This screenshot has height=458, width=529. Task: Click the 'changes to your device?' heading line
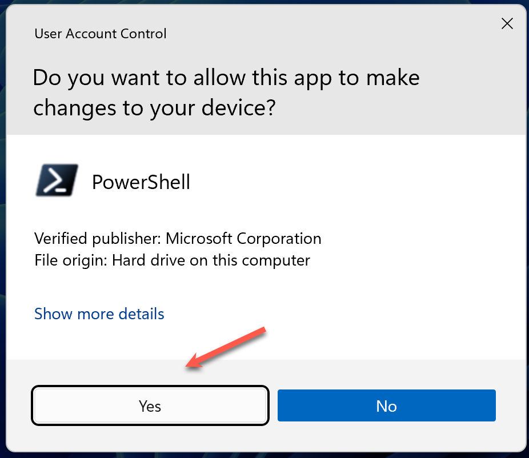coord(155,107)
